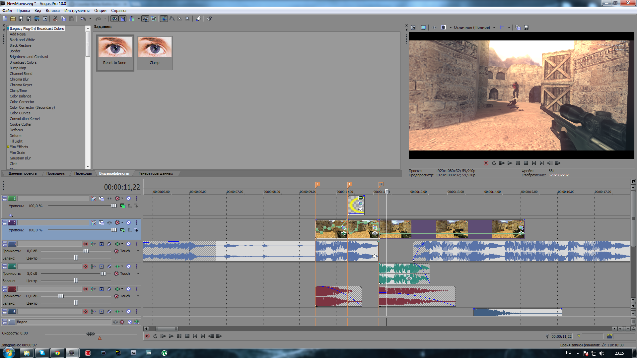Toggle Ignore Event Grouping icon
The height and width of the screenshot is (358, 637).
click(x=154, y=19)
